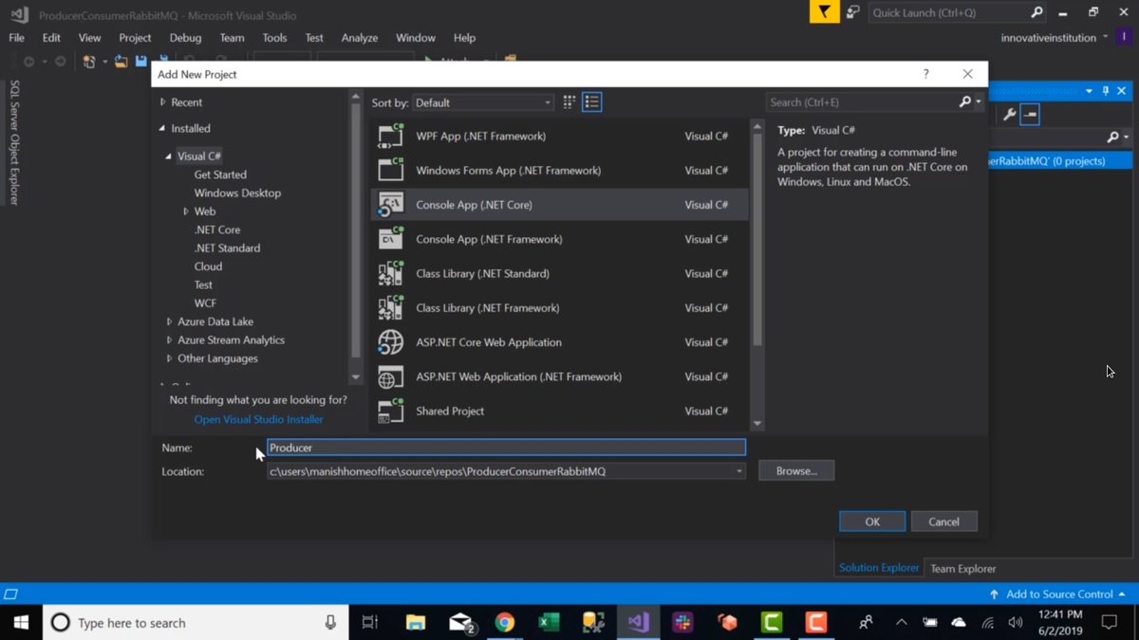The height and width of the screenshot is (640, 1139).
Task: Select the Windows Forms App template icon
Action: coord(390,170)
